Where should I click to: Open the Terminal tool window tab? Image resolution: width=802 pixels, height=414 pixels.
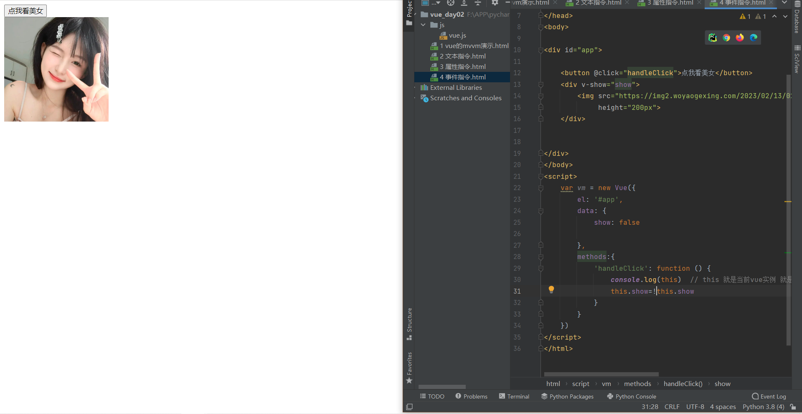(x=514, y=396)
